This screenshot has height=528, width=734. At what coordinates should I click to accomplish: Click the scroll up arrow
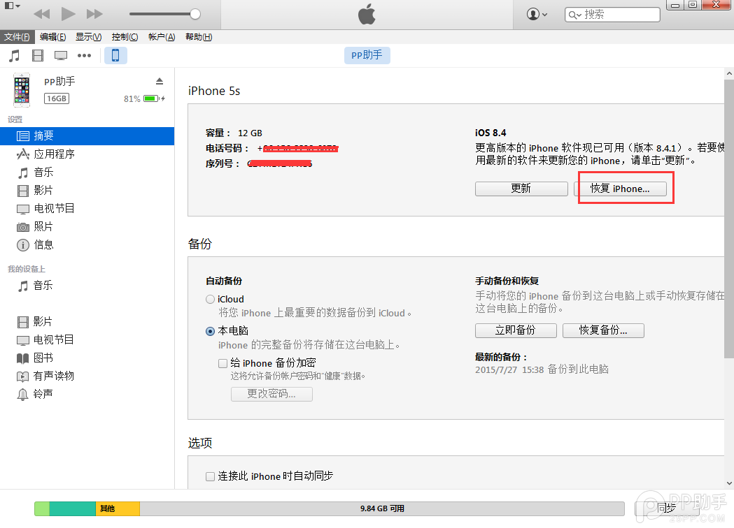point(729,73)
